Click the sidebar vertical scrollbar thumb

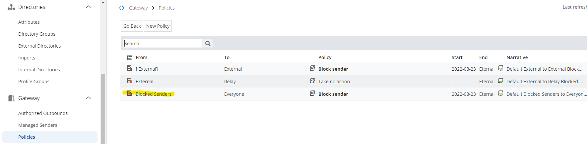point(103,109)
